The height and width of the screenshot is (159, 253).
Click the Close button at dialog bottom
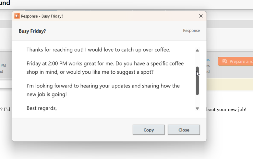tap(184, 130)
